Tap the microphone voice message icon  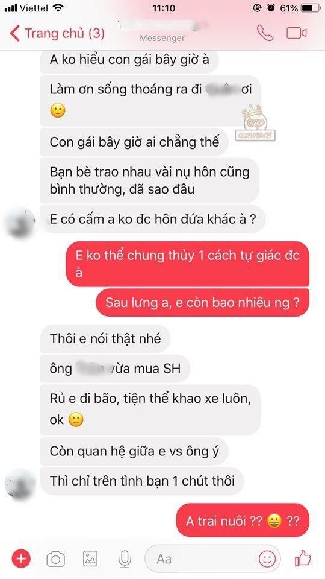125,559
